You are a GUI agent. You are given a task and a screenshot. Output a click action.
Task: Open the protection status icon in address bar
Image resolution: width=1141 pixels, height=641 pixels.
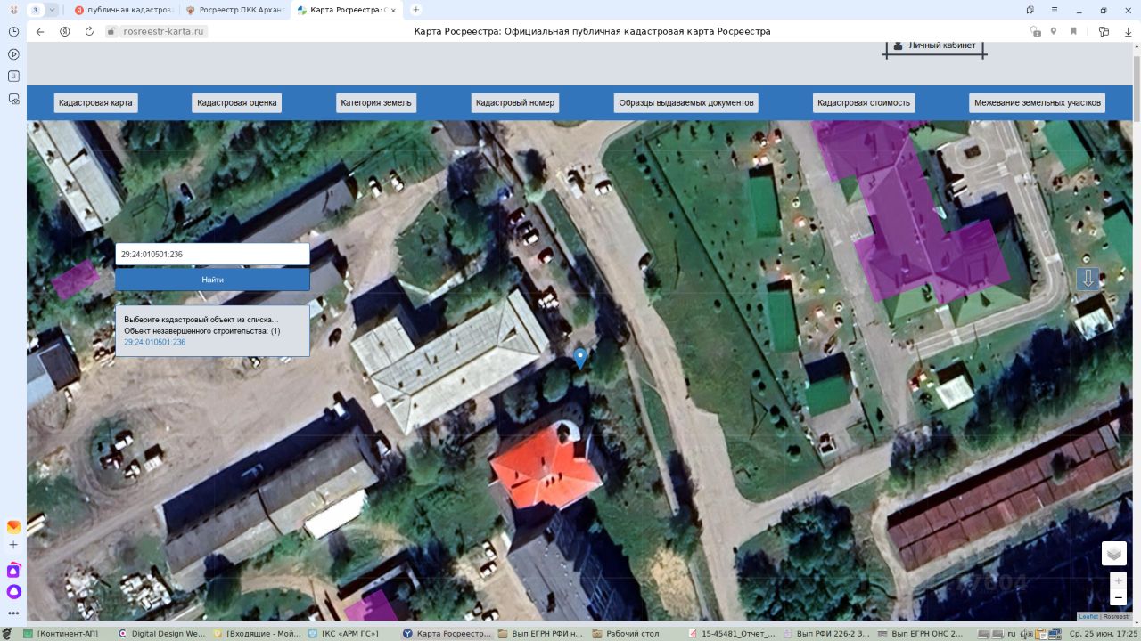[x=1035, y=31]
